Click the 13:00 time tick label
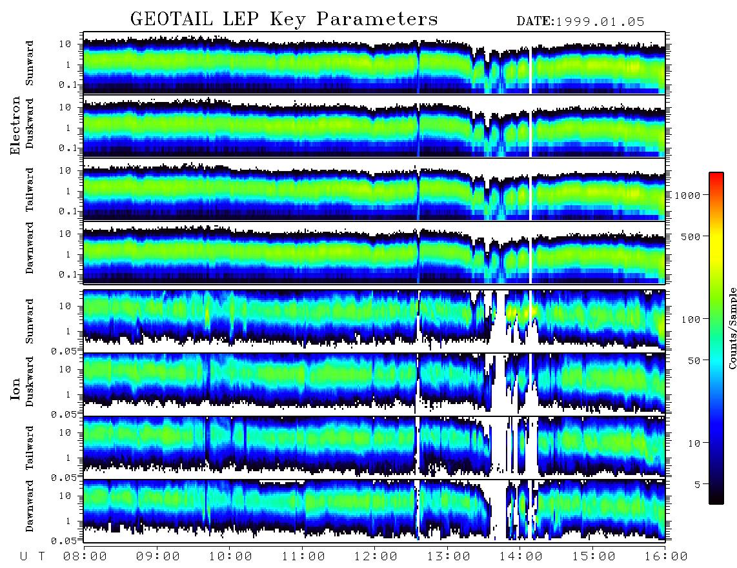Screen dimensions: 737x568 point(449,557)
